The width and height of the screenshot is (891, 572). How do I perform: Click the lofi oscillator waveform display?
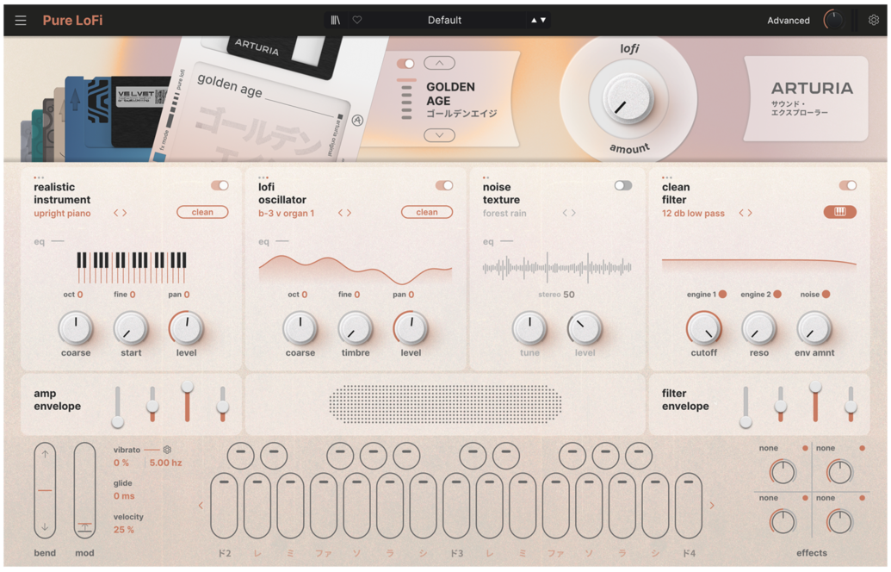click(x=356, y=269)
